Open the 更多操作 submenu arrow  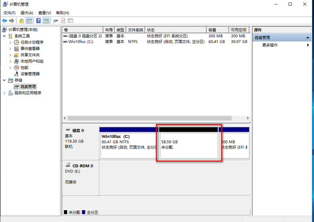pos(308,45)
